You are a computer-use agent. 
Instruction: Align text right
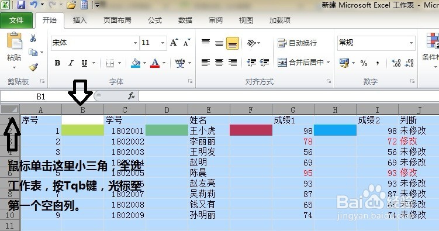click(233, 62)
